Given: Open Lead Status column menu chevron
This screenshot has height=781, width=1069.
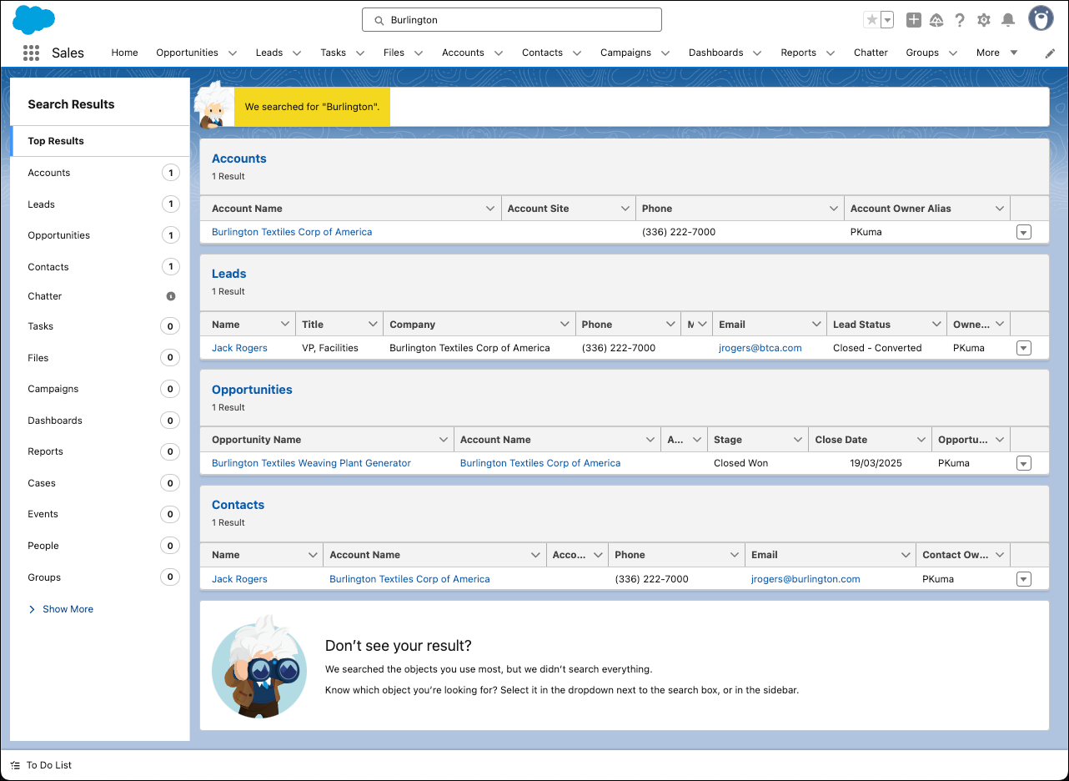Looking at the screenshot, I should (x=936, y=325).
